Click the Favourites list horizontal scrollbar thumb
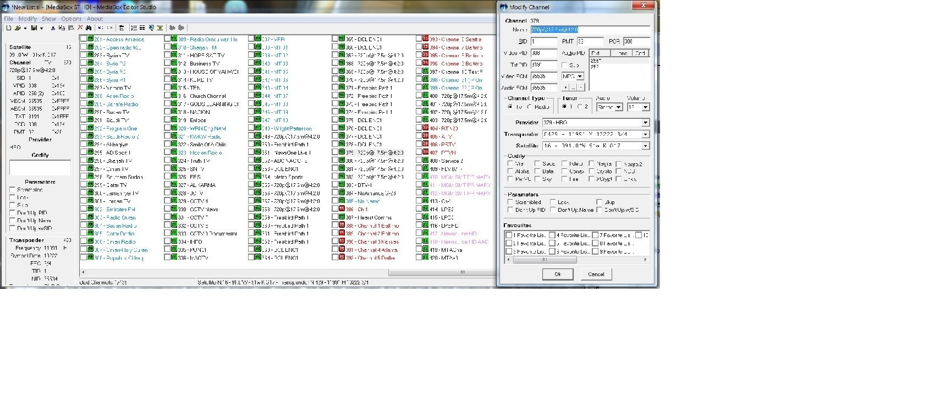Viewport: 940px width, 412px height. point(545,259)
